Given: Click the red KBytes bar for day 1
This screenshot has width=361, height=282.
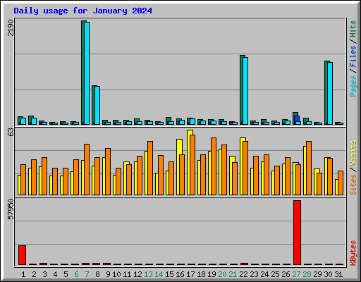Looking at the screenshot, I should [22, 255].
